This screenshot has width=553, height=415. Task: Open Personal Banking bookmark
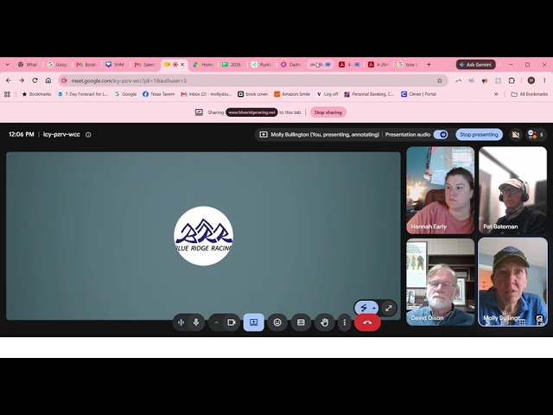pyautogui.click(x=369, y=94)
